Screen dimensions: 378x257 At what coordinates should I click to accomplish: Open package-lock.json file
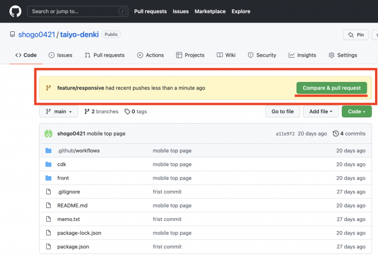(x=79, y=233)
